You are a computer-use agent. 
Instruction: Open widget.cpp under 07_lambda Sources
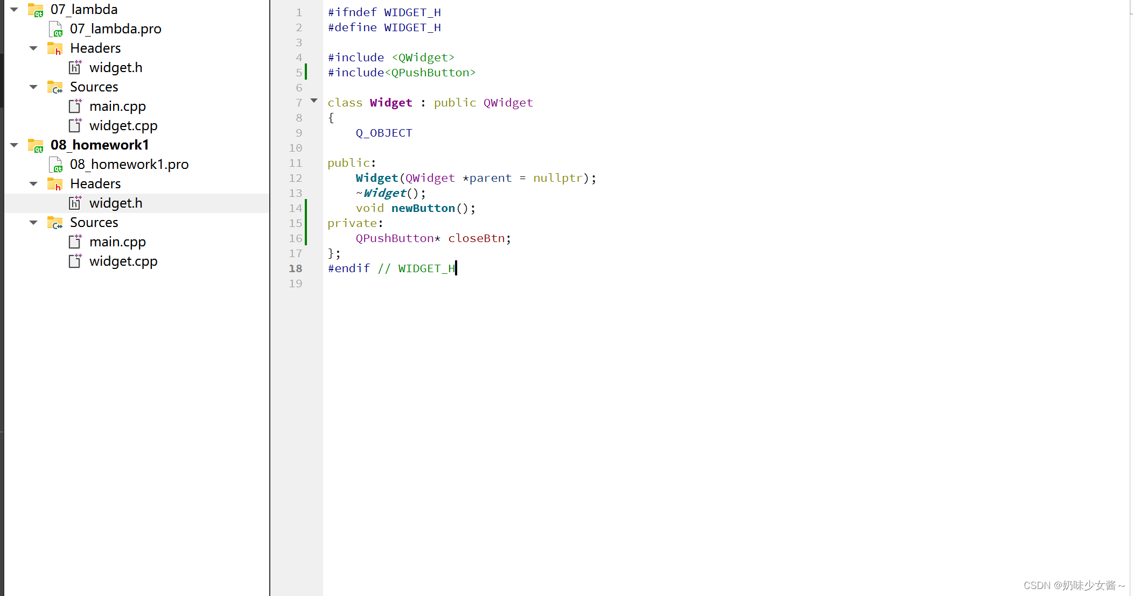coord(121,125)
